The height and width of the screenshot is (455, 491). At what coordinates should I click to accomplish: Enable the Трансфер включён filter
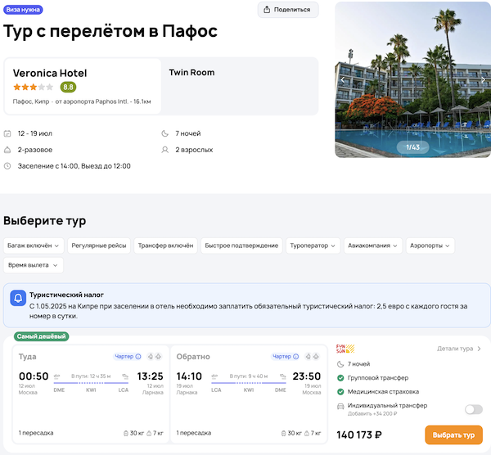coord(165,246)
